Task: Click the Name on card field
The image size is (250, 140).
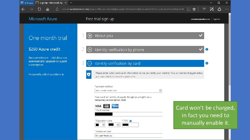Action: 128,136
